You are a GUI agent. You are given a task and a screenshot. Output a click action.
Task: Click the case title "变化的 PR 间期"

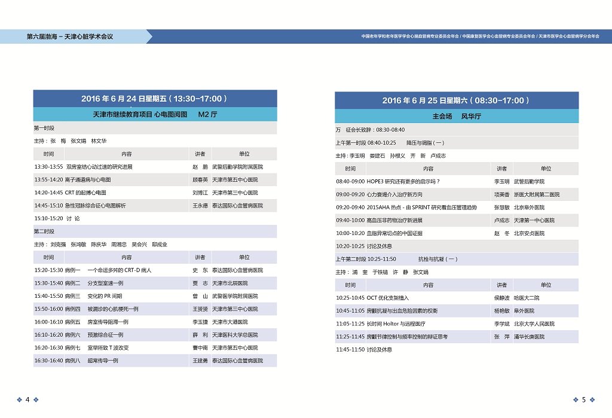pos(105,296)
